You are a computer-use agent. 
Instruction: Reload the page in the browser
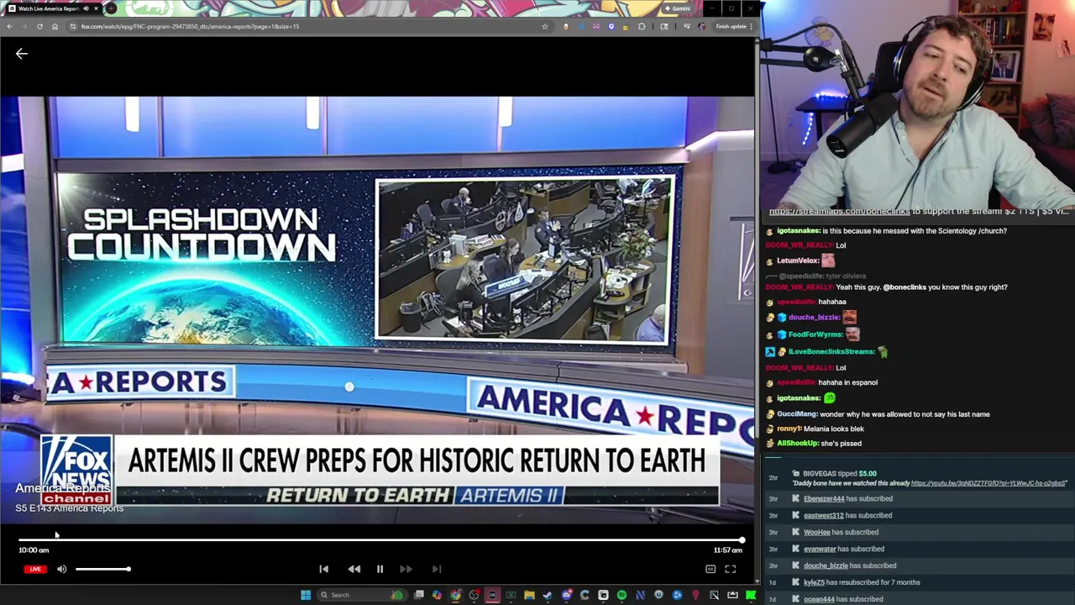coord(39,26)
